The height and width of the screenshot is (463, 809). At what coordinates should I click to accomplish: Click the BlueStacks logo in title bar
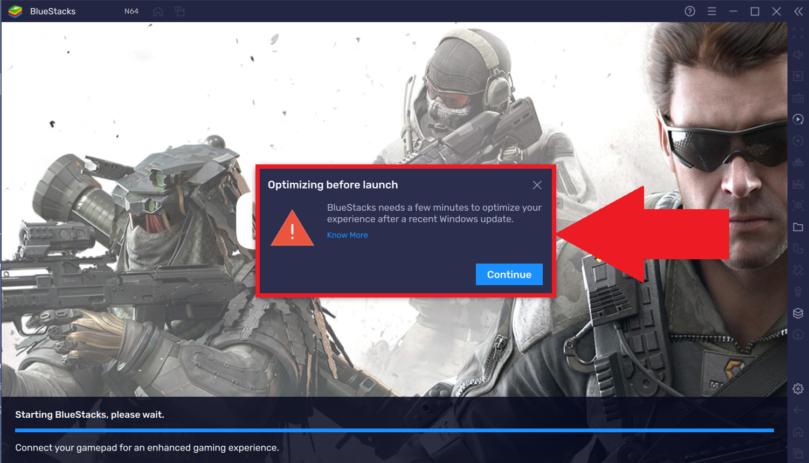click(15, 11)
